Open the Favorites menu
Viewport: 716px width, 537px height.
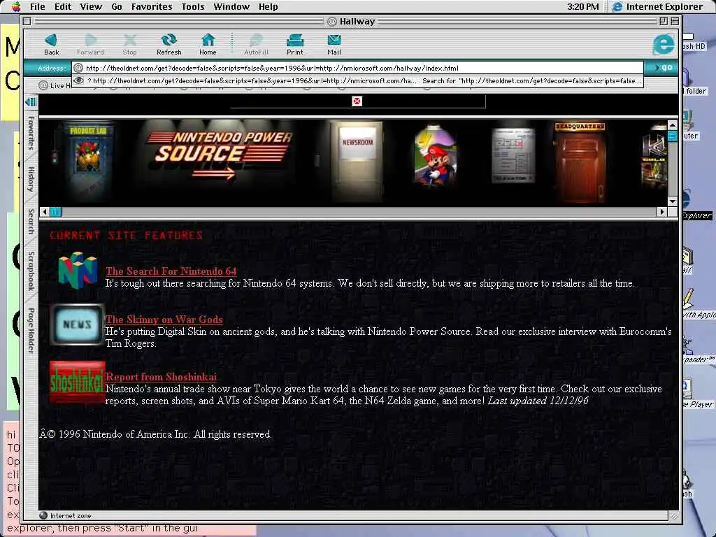tap(152, 6)
